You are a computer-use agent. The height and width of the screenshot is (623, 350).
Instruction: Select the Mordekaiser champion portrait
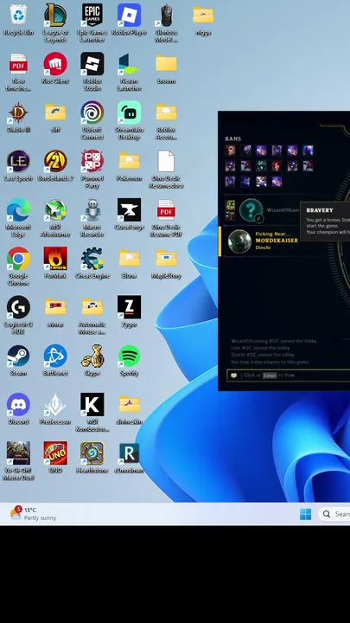click(x=239, y=241)
